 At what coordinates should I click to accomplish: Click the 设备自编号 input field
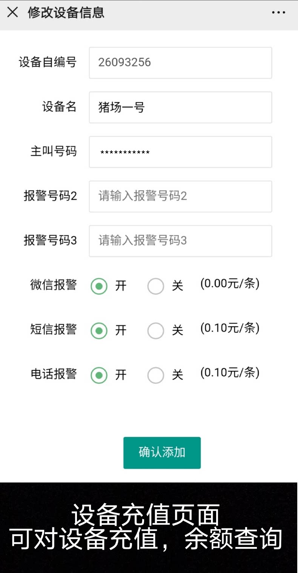point(180,63)
